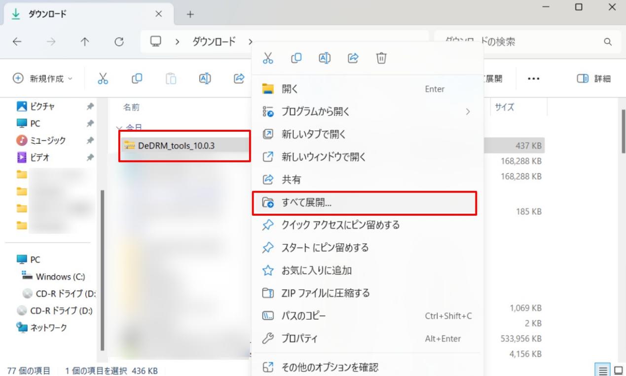This screenshot has width=626, height=376.
Task: Choose すべて展開... to extract
Action: tap(364, 203)
